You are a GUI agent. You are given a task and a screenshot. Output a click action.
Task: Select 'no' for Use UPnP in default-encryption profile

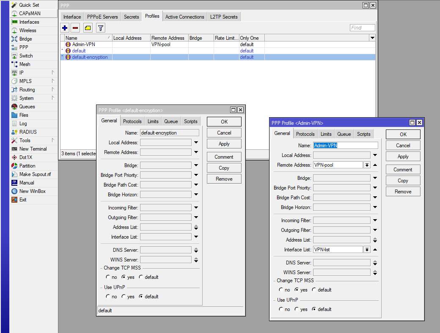click(108, 296)
